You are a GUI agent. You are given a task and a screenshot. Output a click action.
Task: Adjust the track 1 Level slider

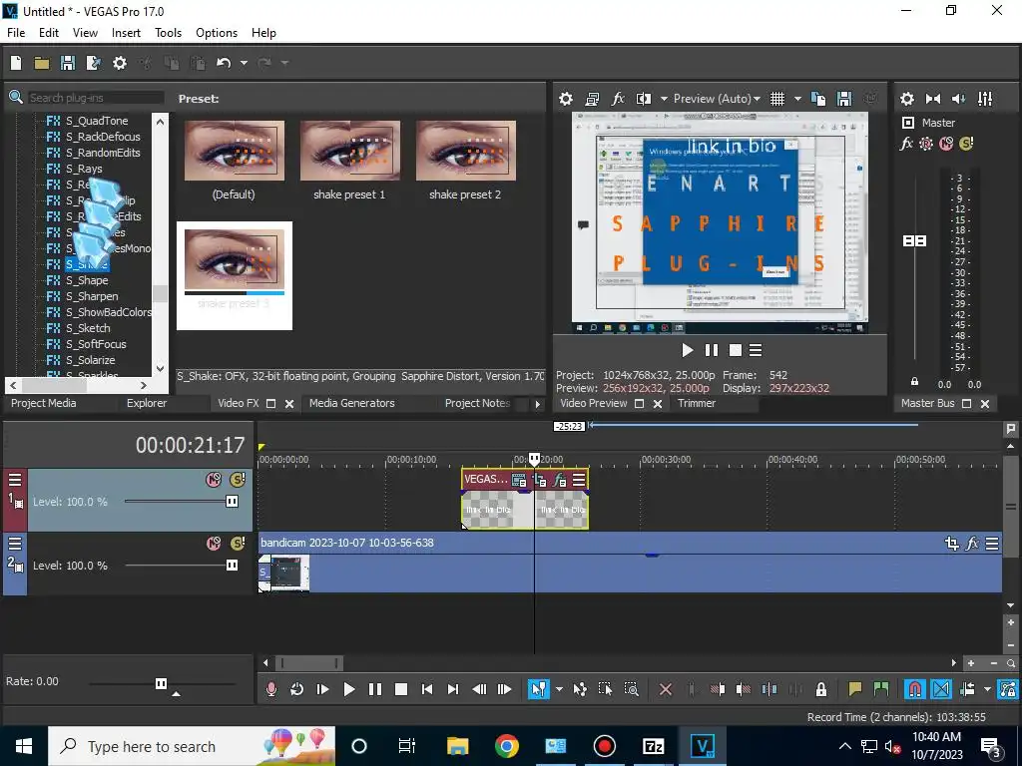(x=232, y=502)
